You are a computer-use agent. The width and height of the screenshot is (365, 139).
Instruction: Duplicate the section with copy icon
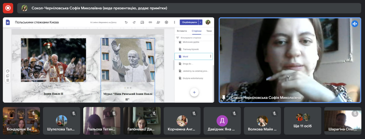(8, 76)
